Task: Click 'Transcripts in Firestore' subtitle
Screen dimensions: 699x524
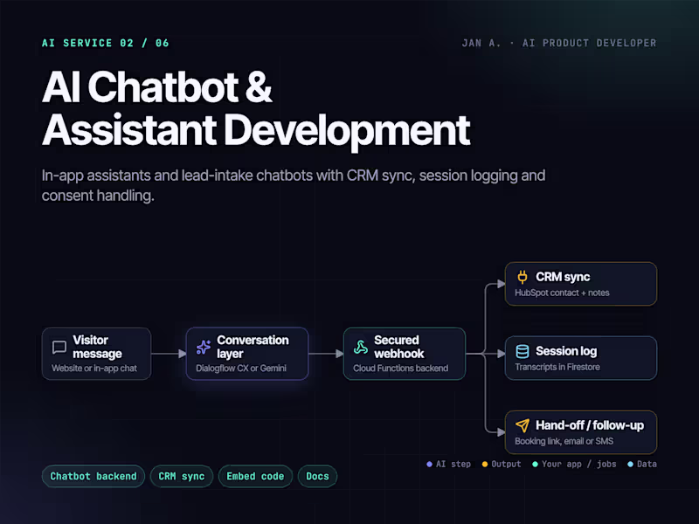Action: click(557, 367)
